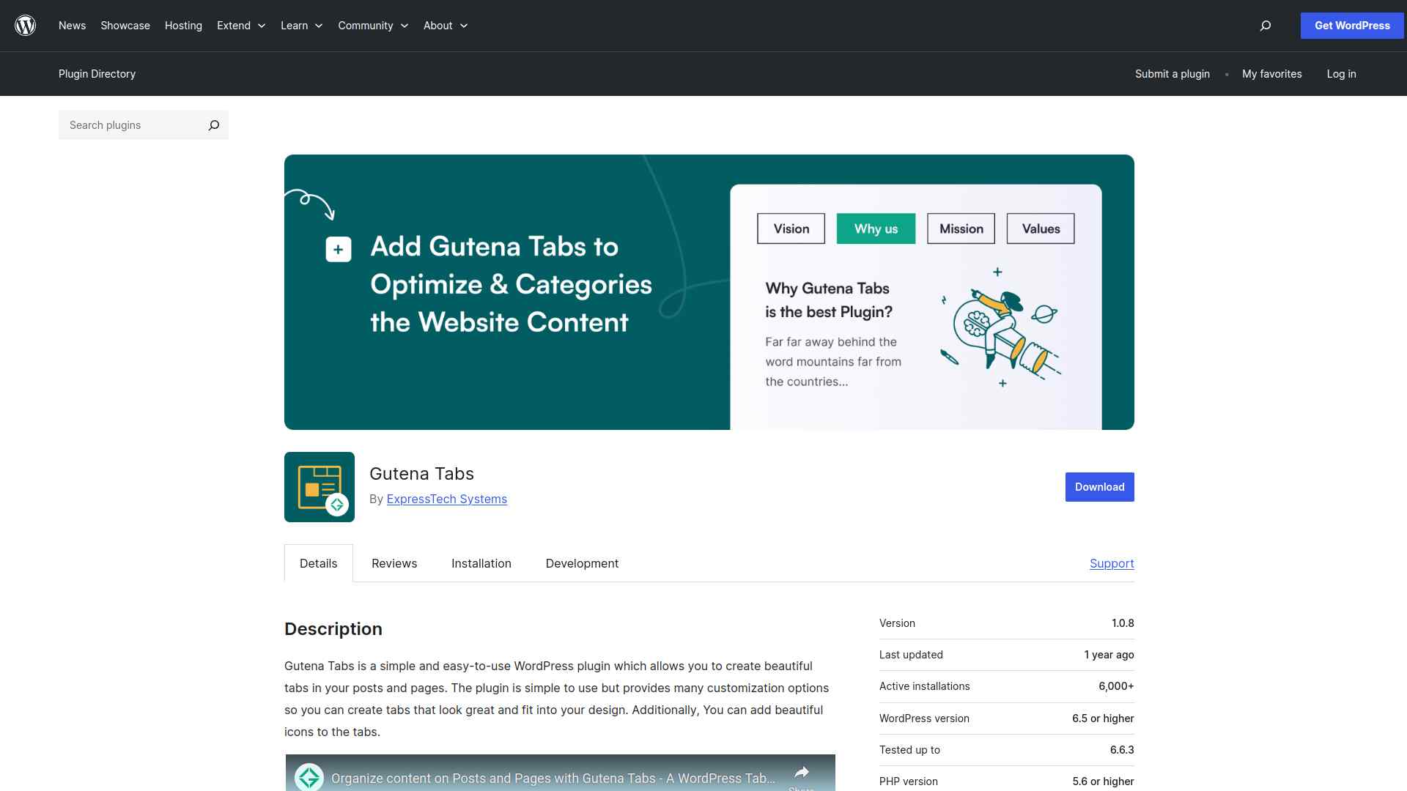Select the Development tab
Image resolution: width=1407 pixels, height=791 pixels.
[x=582, y=563]
